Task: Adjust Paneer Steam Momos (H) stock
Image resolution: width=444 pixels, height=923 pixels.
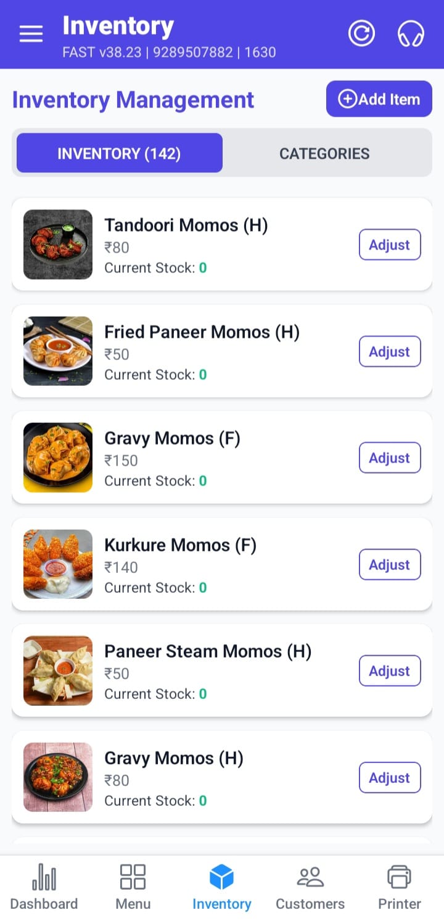Action: click(x=390, y=670)
